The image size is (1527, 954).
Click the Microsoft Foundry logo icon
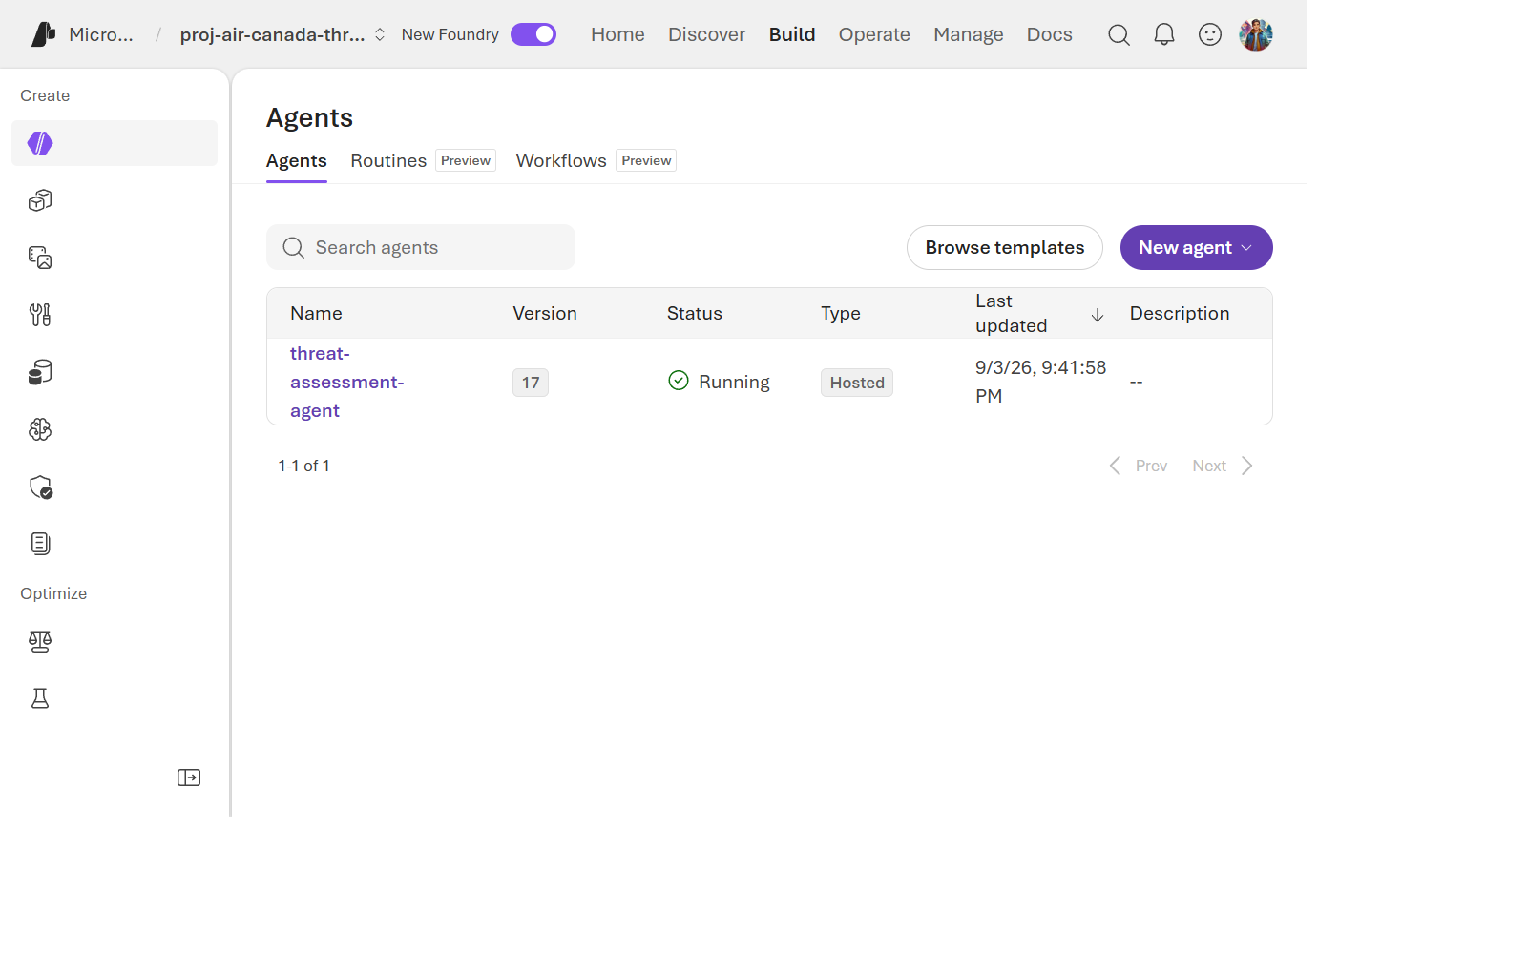tap(43, 34)
